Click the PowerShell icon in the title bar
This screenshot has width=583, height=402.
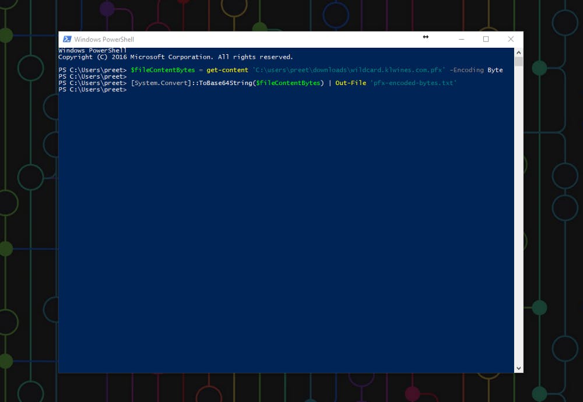click(x=66, y=39)
